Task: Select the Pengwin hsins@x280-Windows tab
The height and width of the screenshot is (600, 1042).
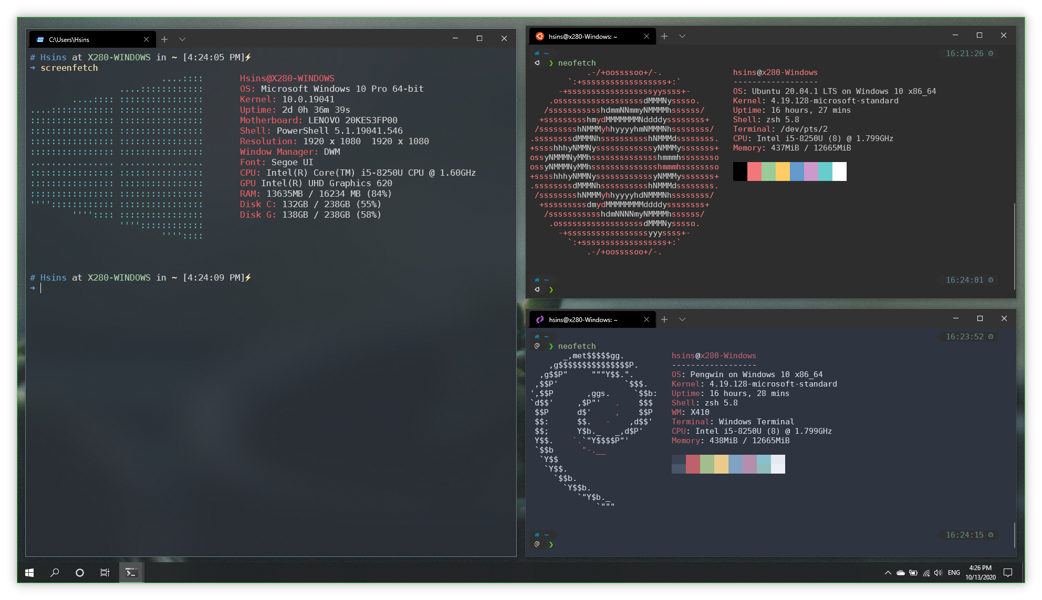Action: click(592, 319)
